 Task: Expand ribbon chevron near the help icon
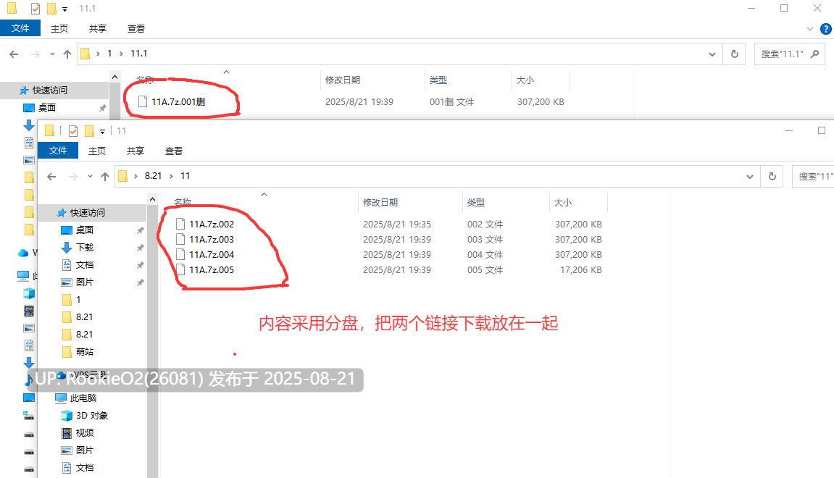point(809,29)
